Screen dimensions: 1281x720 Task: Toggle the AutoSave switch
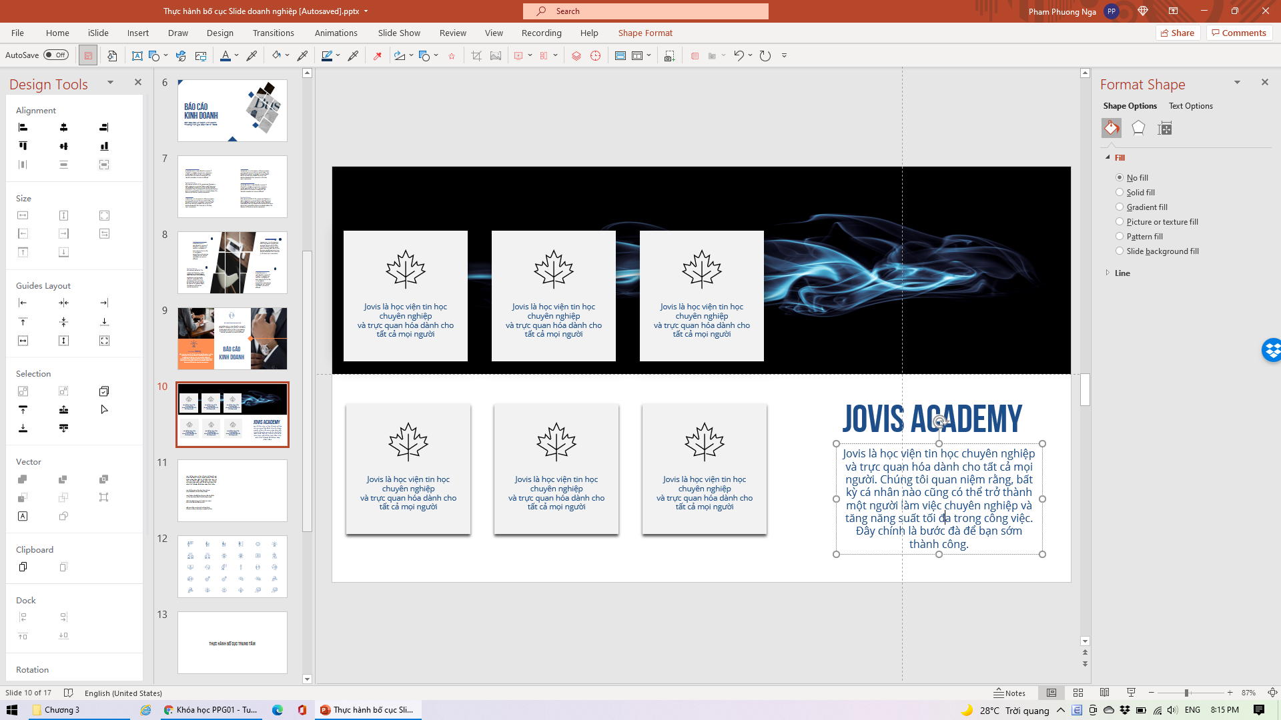pyautogui.click(x=56, y=55)
